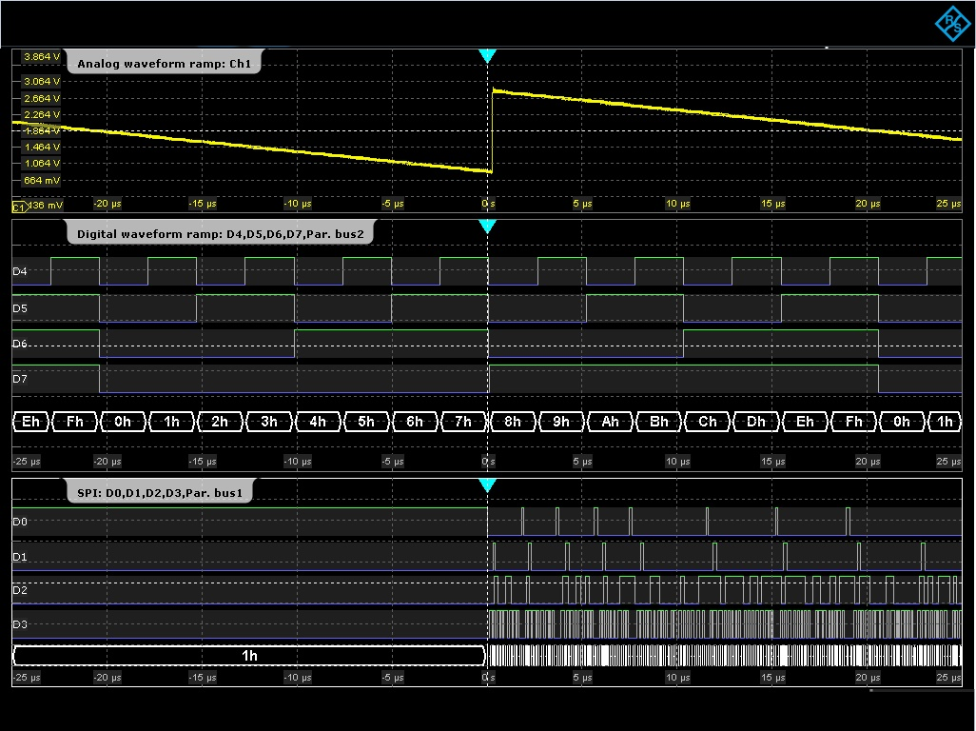The image size is (976, 731).
Task: Click the 1.464 V axis label
Action: (x=41, y=147)
